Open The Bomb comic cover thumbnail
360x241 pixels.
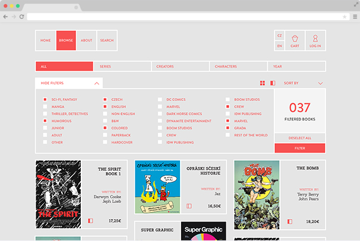click(x=257, y=195)
